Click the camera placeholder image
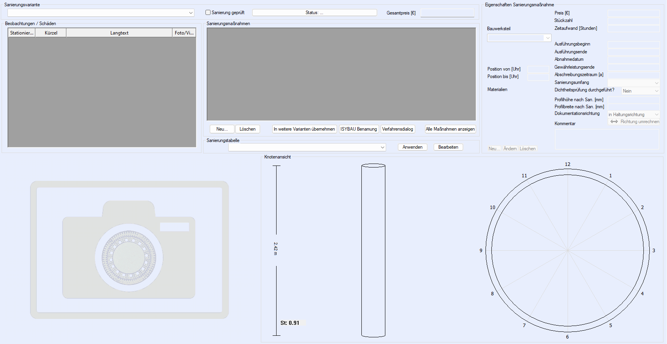The width and height of the screenshot is (667, 344). click(x=129, y=249)
